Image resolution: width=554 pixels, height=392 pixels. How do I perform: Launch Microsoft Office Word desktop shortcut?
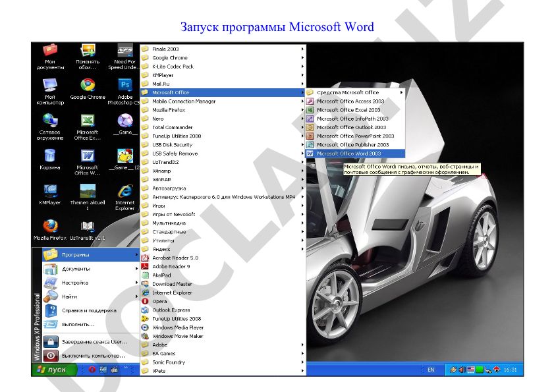(88, 163)
